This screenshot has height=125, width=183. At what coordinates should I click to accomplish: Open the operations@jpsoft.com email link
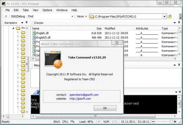(x=84, y=95)
